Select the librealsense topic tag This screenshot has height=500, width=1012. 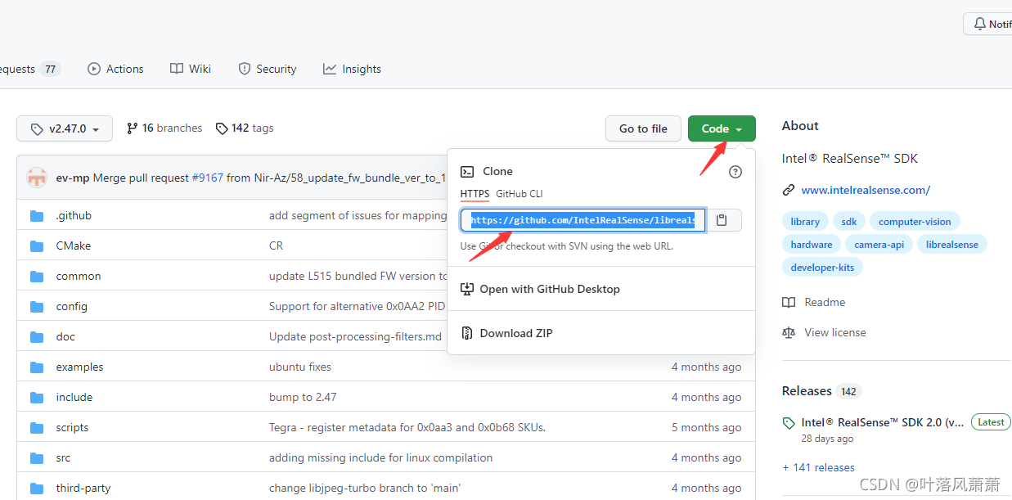coord(952,244)
